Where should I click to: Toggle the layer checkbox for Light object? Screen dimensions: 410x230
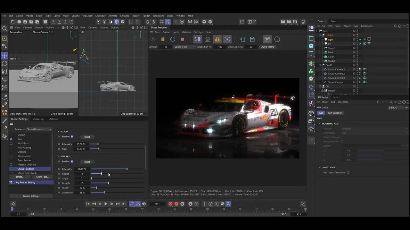(x=354, y=39)
